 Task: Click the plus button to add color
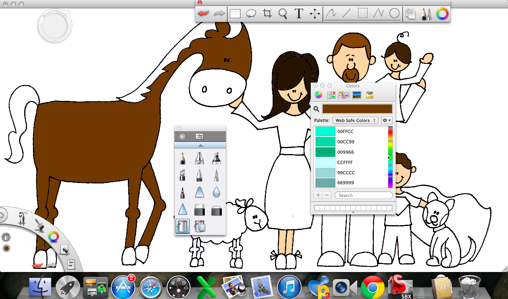(x=318, y=195)
